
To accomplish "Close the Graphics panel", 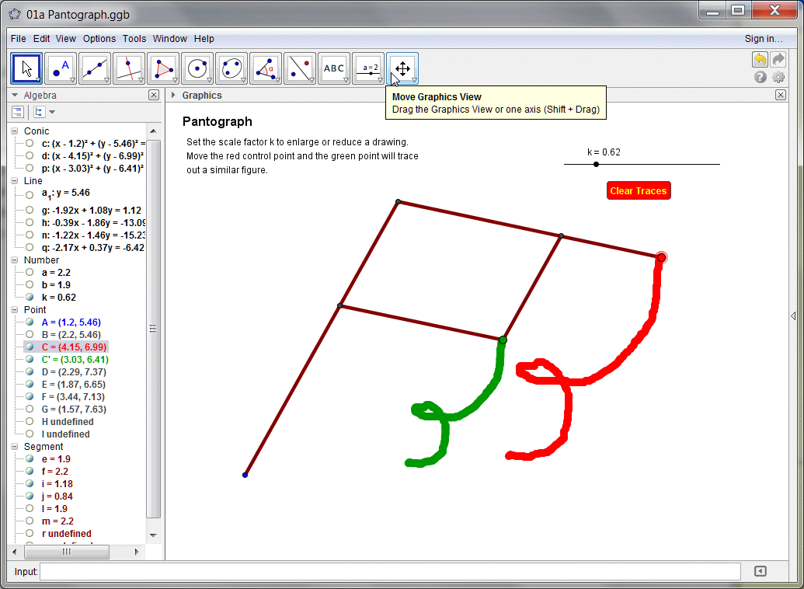I will point(781,95).
